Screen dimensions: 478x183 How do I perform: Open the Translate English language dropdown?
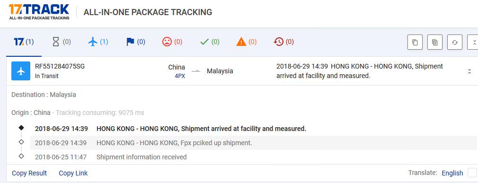pyautogui.click(x=452, y=173)
